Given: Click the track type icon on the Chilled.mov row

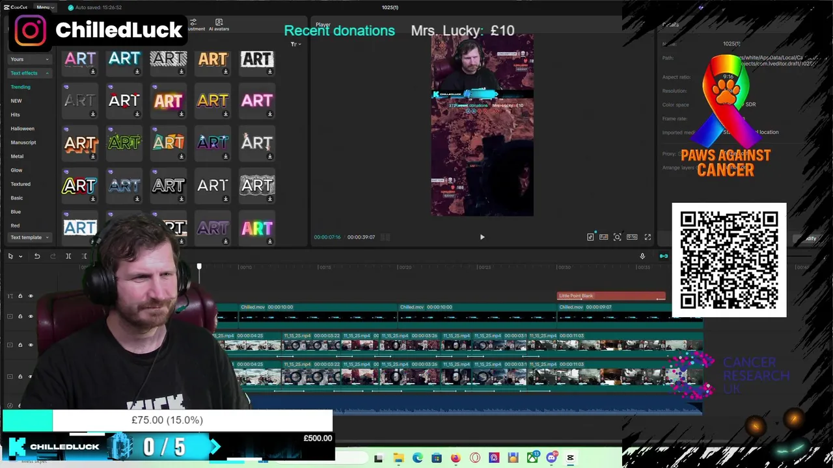Looking at the screenshot, I should click(x=10, y=317).
